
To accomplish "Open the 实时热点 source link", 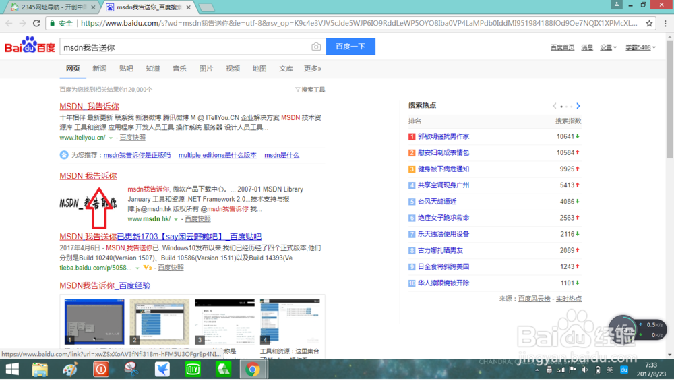I will point(568,299).
